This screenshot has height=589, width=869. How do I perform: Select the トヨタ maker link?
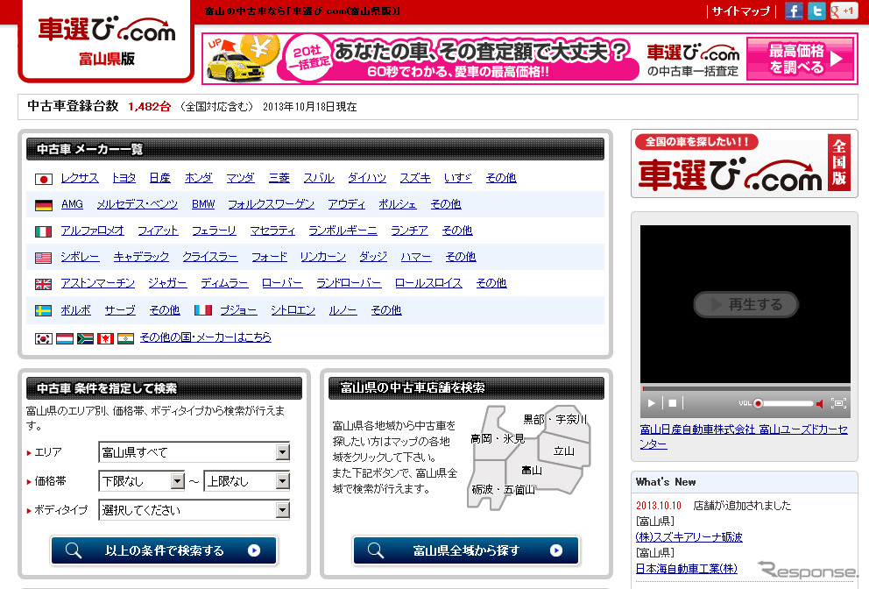(124, 178)
